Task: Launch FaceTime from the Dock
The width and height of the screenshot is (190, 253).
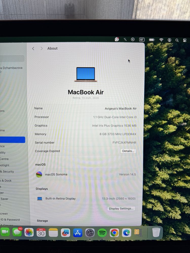Action: pos(5,232)
